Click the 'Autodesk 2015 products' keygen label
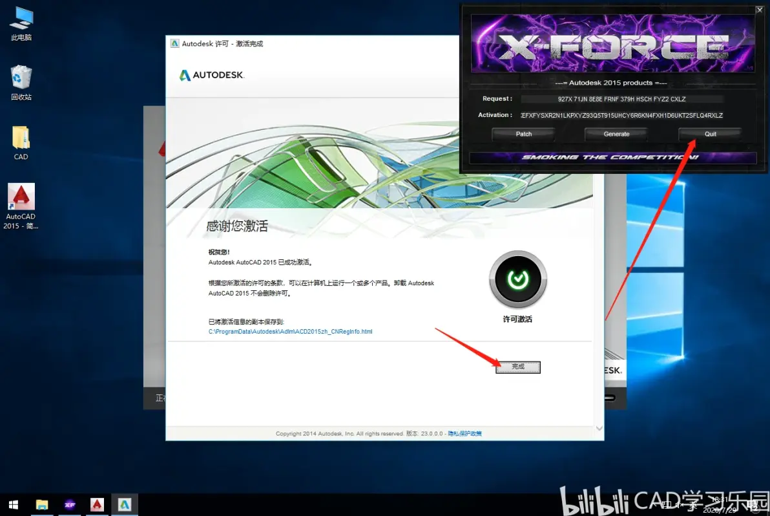770x516 pixels. click(x=611, y=83)
